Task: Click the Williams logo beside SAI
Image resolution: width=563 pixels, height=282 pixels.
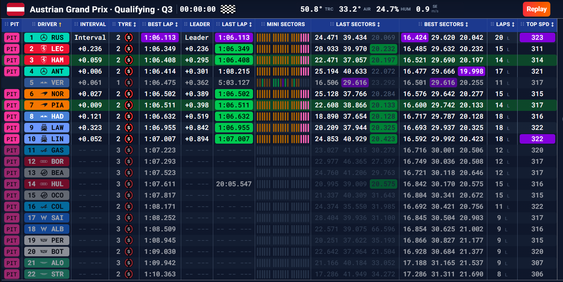Action: (x=44, y=218)
